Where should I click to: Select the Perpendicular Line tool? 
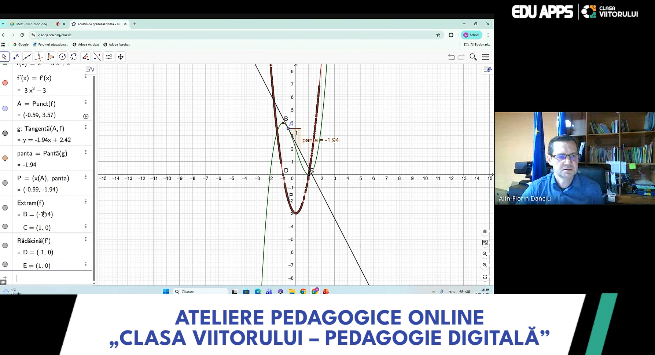39,57
